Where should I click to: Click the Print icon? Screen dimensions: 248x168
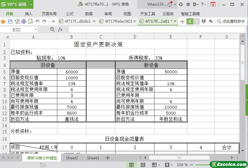click(24, 21)
